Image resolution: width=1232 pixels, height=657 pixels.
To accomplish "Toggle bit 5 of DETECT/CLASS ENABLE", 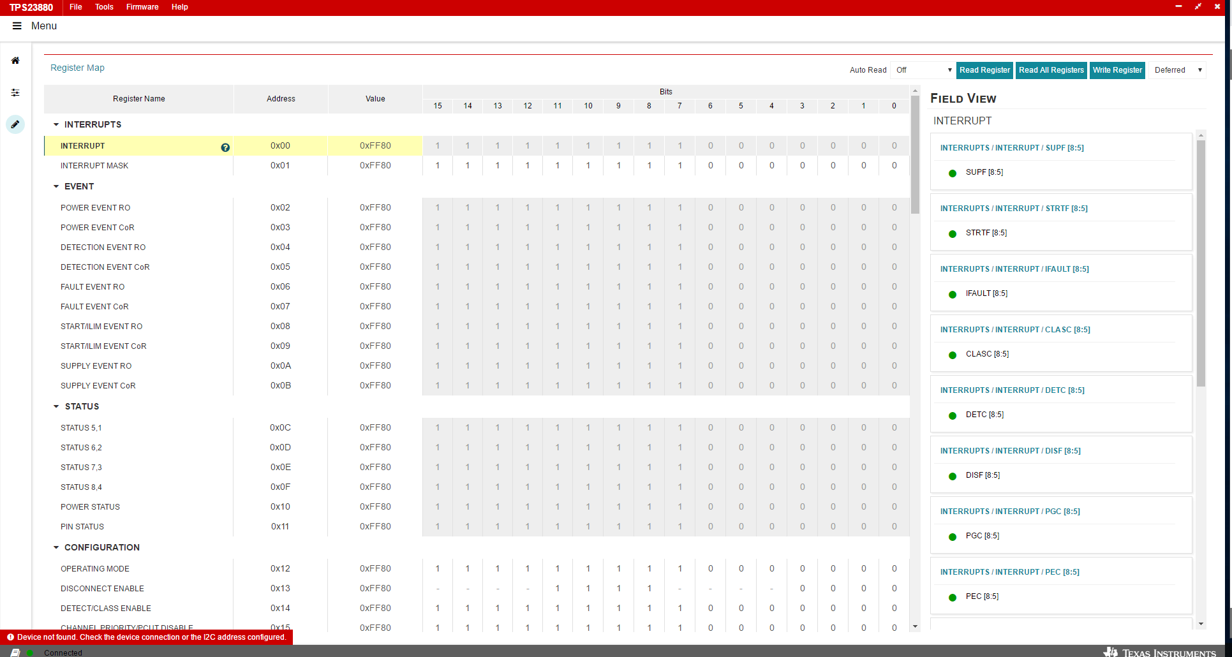I will coord(741,608).
